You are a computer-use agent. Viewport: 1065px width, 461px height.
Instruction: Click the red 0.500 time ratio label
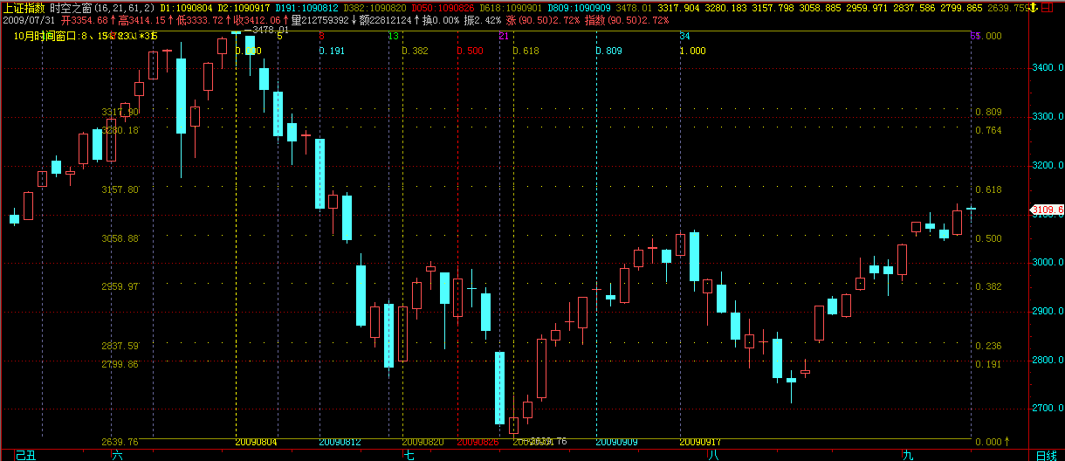(x=471, y=51)
